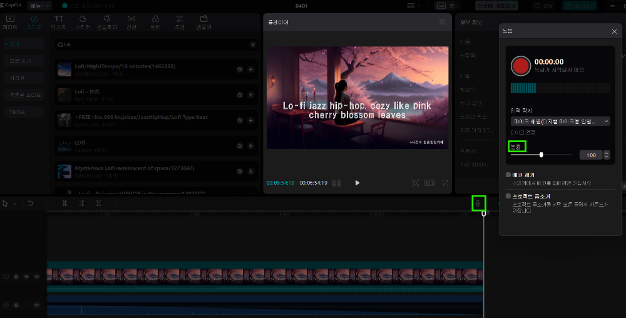The width and height of the screenshot is (626, 318).
Task: Enable mute project (프로젝트 음소거) checkbox
Action: [508, 196]
